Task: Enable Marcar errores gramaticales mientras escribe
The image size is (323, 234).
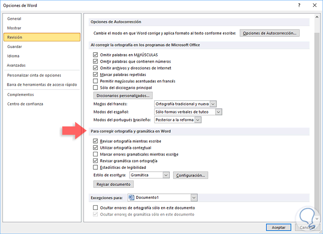Action: pyautogui.click(x=96, y=154)
